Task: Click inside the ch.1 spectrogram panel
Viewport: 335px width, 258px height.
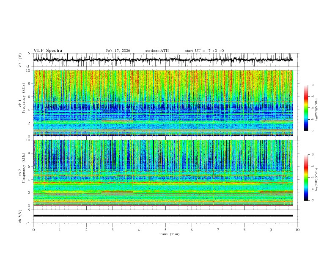Action: coord(163,103)
